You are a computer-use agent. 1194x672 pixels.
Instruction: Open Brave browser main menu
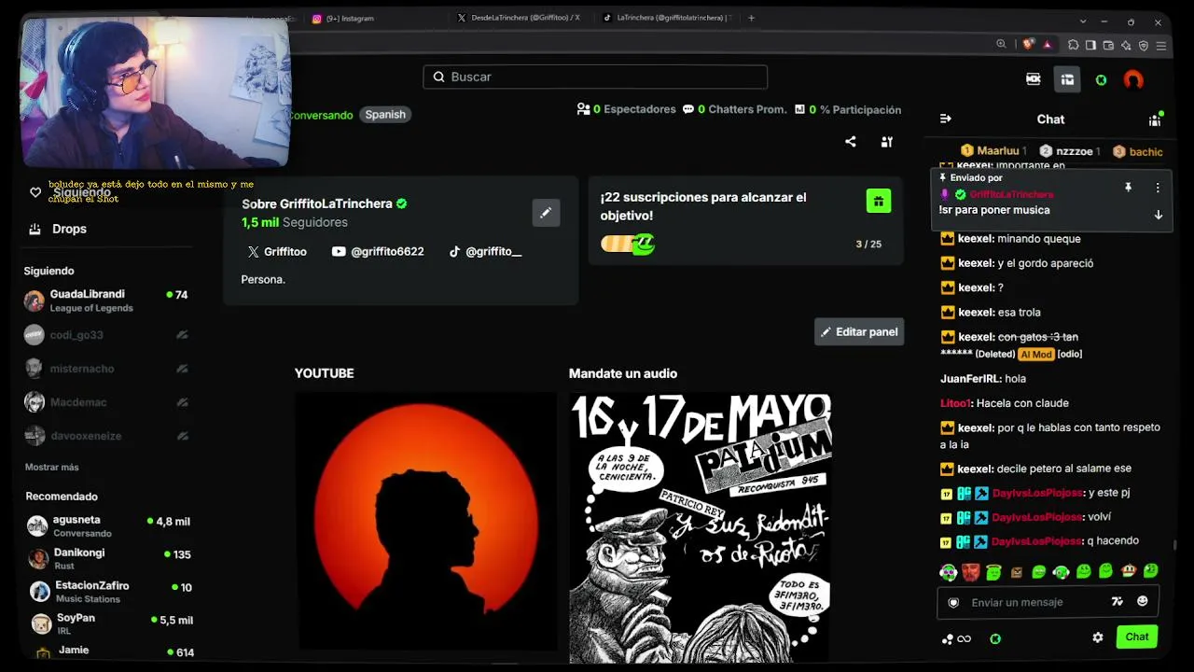(1161, 45)
